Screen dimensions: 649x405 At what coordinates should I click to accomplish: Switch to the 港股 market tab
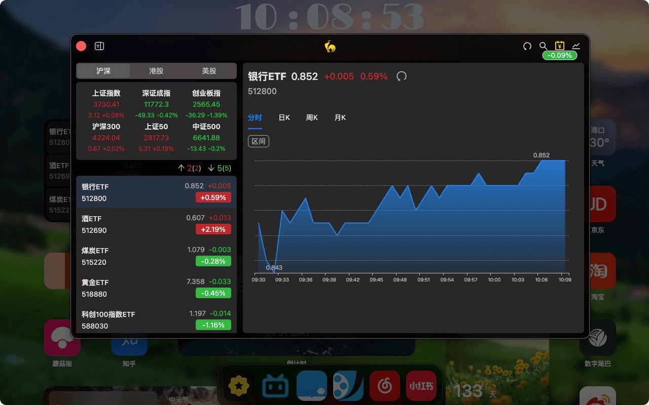click(156, 71)
